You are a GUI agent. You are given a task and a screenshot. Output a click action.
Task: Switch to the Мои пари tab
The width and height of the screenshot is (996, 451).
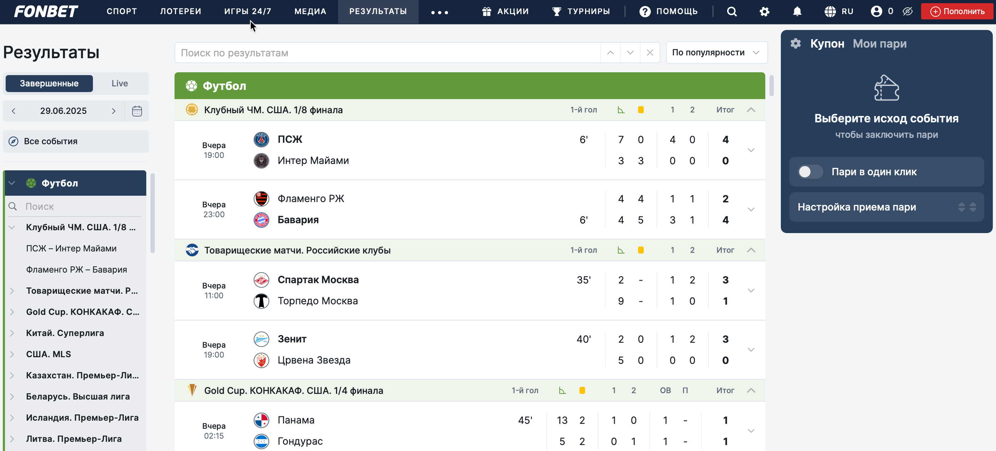(880, 44)
